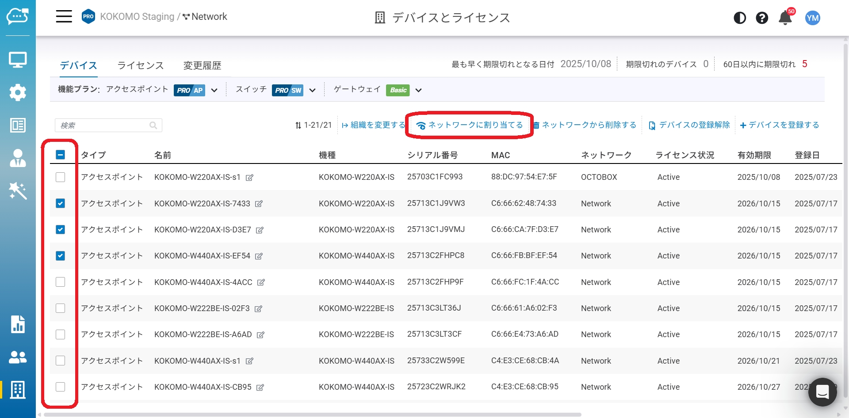This screenshot has height=418, width=849.
Task: Open settings gear in sidebar
Action: (18, 92)
